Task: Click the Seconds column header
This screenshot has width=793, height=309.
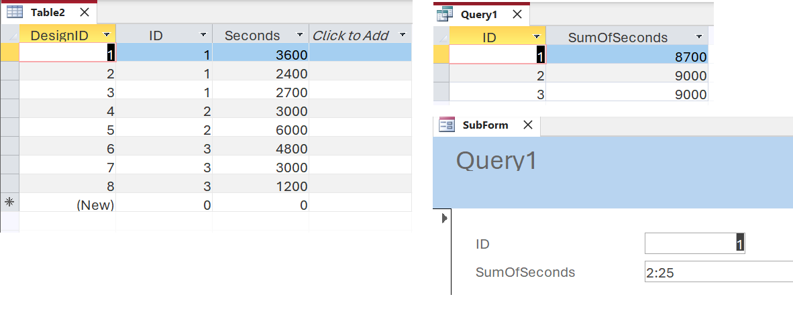Action: (252, 36)
